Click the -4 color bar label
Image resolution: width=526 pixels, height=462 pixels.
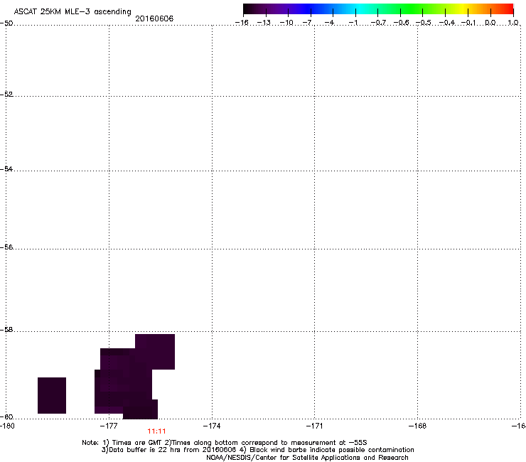(329, 23)
